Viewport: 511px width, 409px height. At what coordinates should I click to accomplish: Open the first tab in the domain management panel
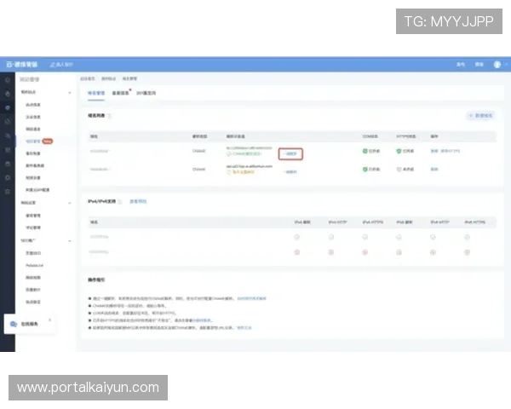pos(95,92)
